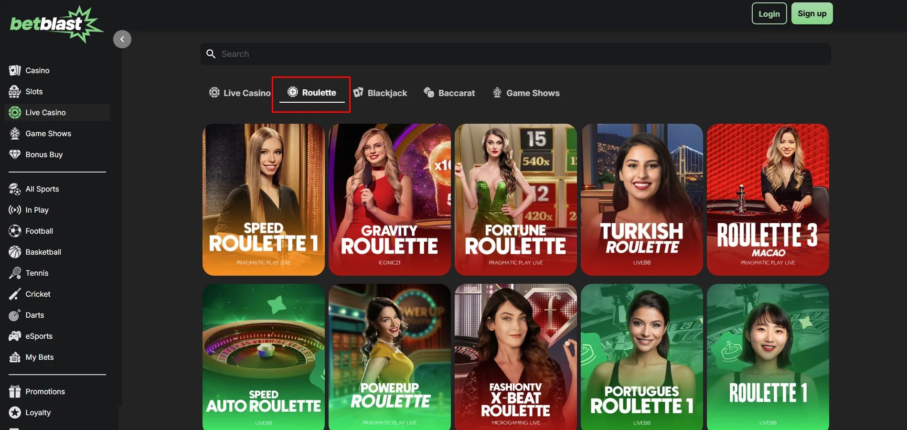
Task: Click the Slots machine icon
Action: (15, 91)
